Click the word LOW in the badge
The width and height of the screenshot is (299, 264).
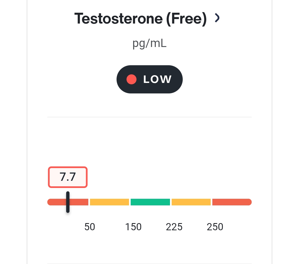(x=157, y=79)
